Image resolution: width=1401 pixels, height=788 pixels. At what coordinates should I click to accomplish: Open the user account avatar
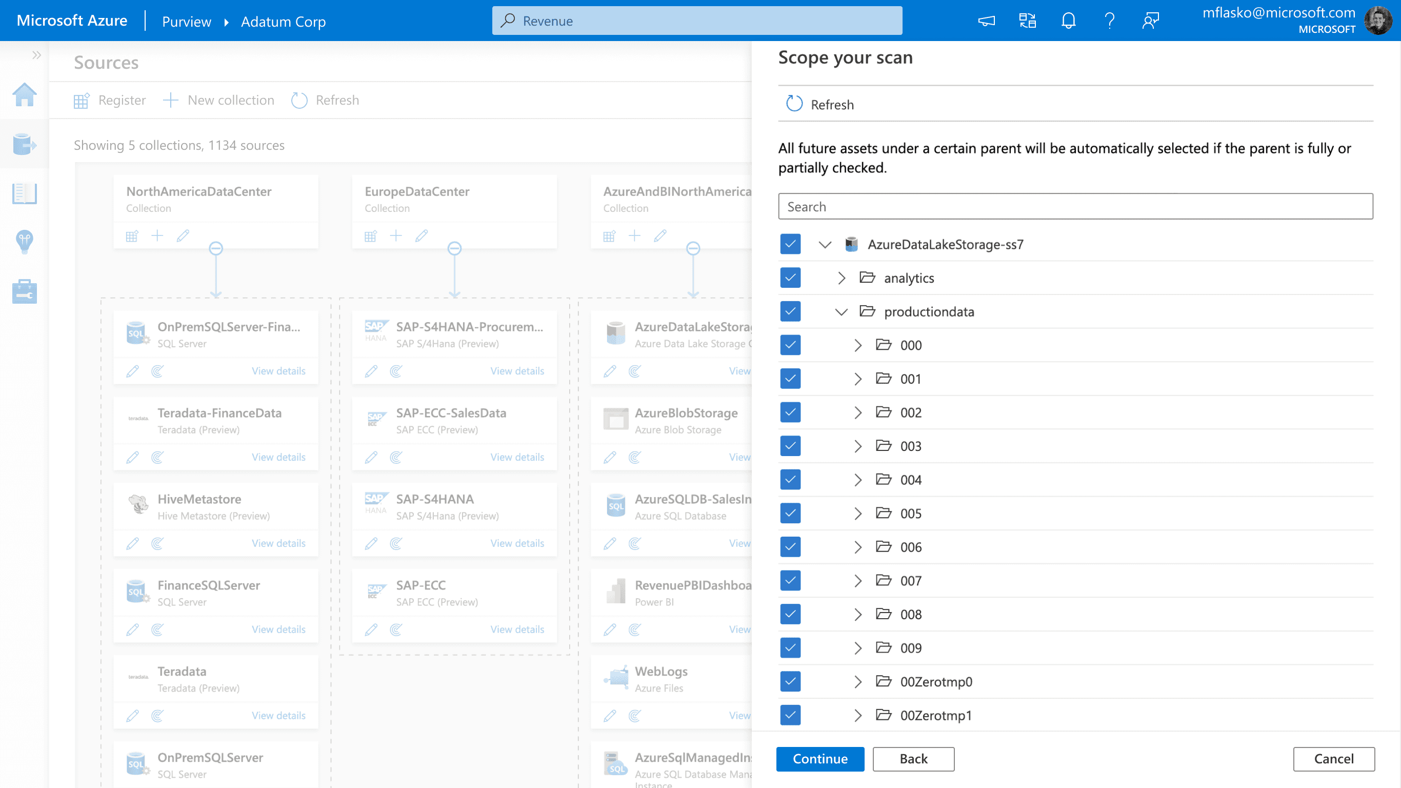(1378, 21)
